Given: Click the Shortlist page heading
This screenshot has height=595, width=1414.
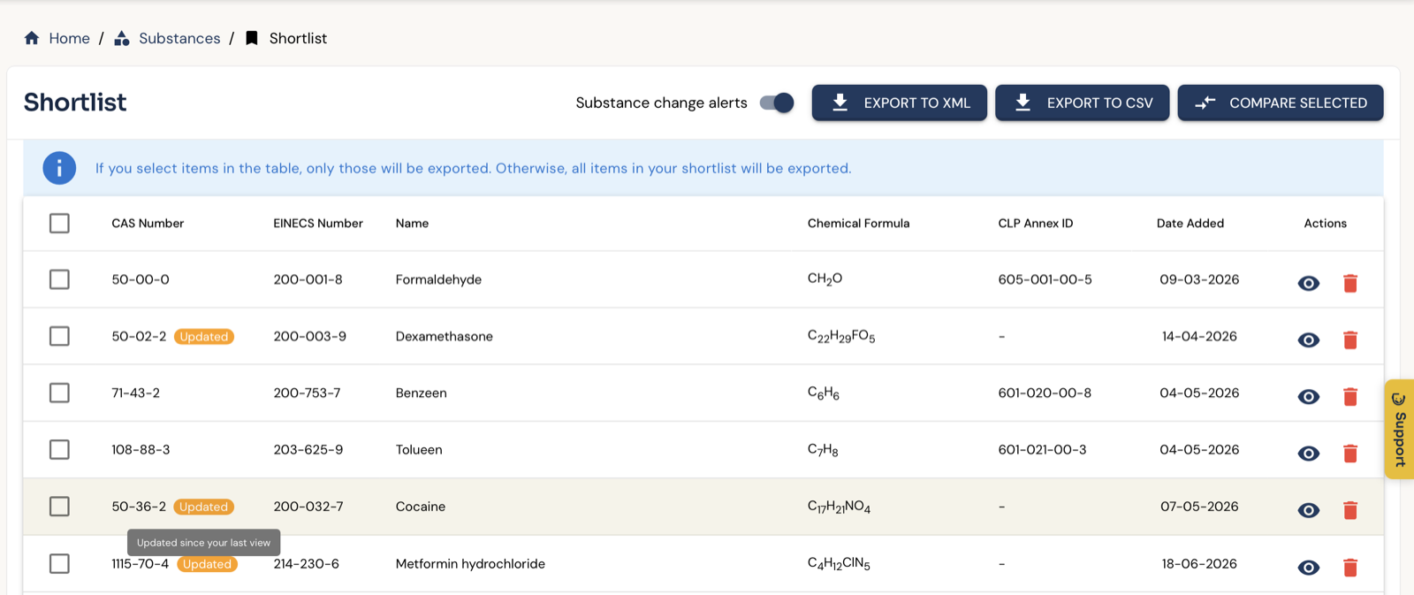Looking at the screenshot, I should click(75, 103).
